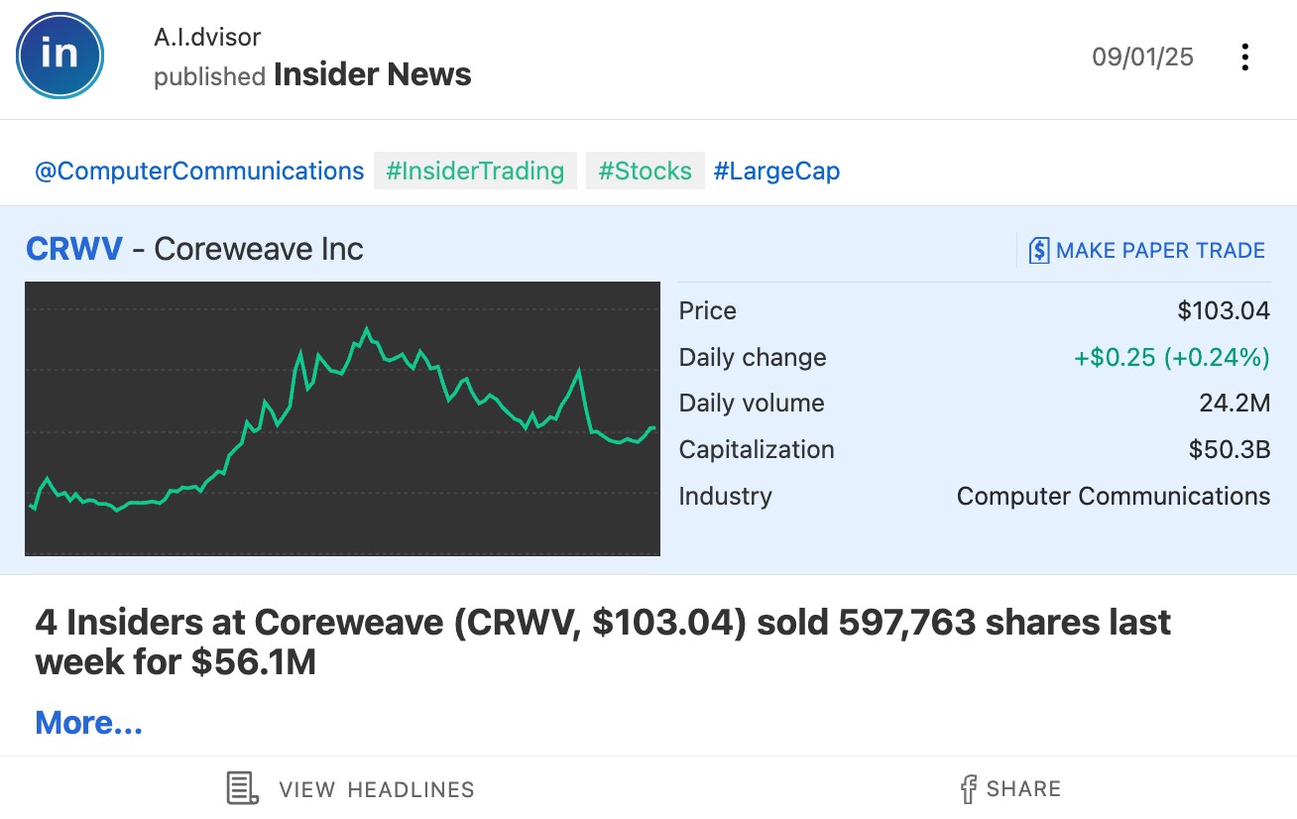Image resolution: width=1297 pixels, height=819 pixels.
Task: Click the Insider News title
Action: pyautogui.click(x=373, y=74)
